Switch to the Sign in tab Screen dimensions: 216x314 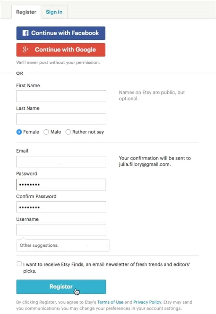click(54, 12)
